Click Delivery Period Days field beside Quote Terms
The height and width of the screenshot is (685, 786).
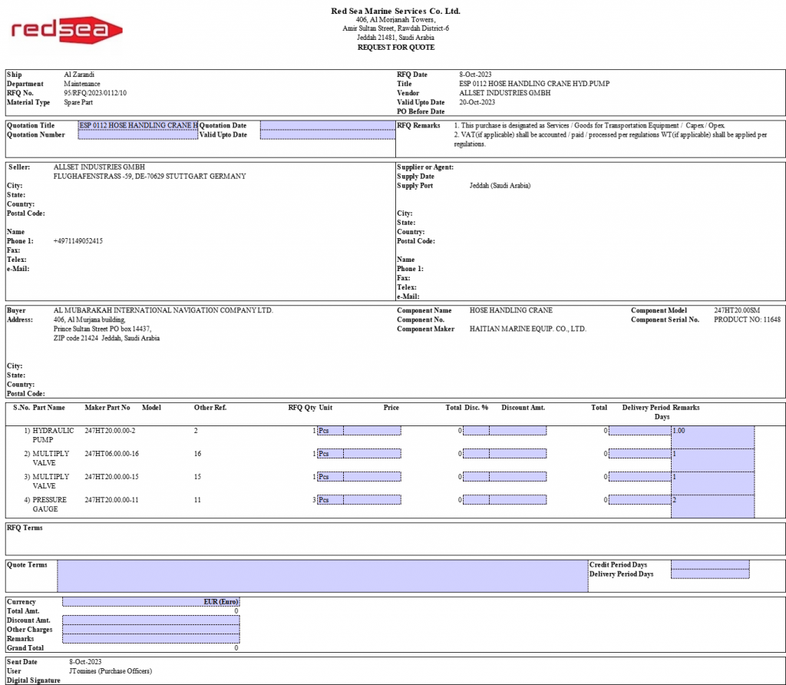pos(710,574)
